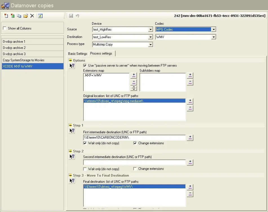The image size is (268, 212).
Task: Click the copy toolbar icon
Action: pyautogui.click(x=19, y=16)
